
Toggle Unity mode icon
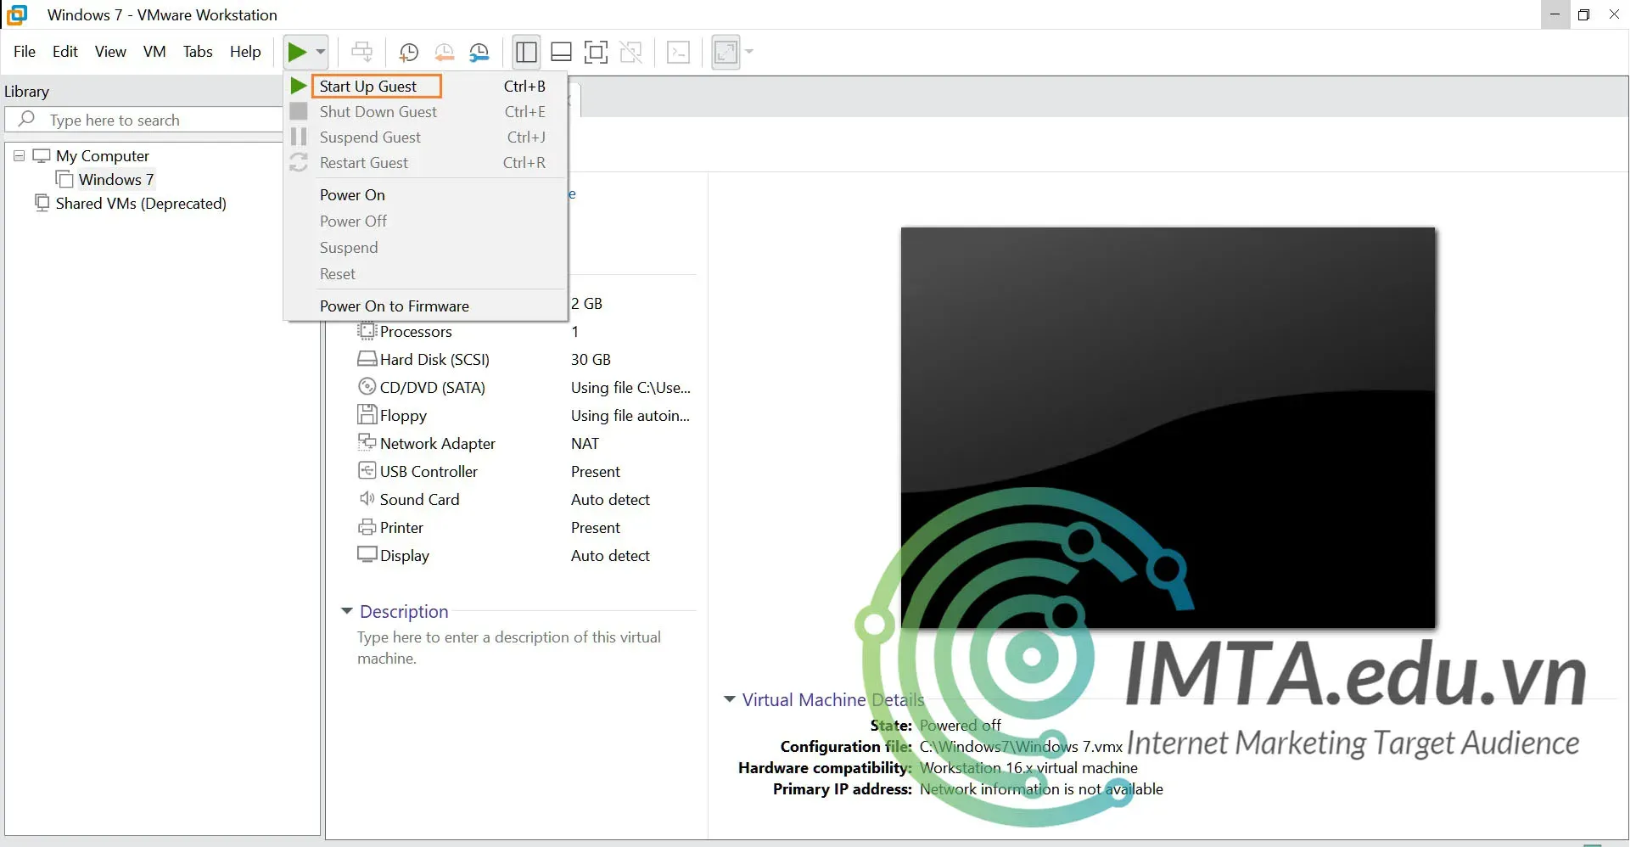[x=630, y=53]
